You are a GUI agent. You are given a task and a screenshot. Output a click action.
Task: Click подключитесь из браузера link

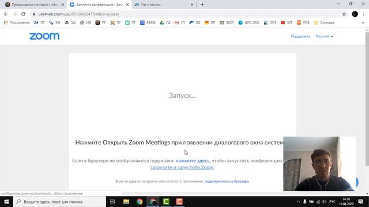tap(227, 182)
